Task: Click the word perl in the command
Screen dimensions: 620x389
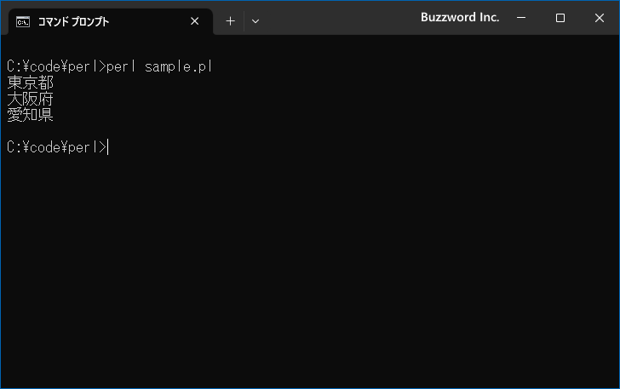Action: tap(121, 66)
